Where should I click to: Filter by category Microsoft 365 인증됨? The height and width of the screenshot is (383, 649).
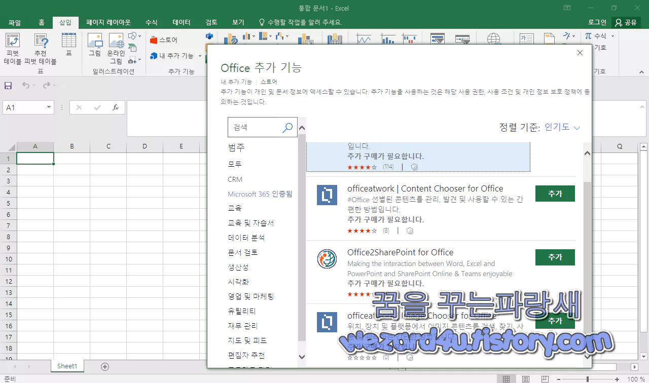pyautogui.click(x=260, y=194)
